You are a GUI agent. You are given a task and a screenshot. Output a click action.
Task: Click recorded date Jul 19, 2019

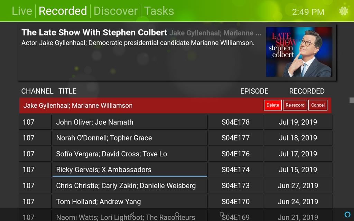coord(298,122)
